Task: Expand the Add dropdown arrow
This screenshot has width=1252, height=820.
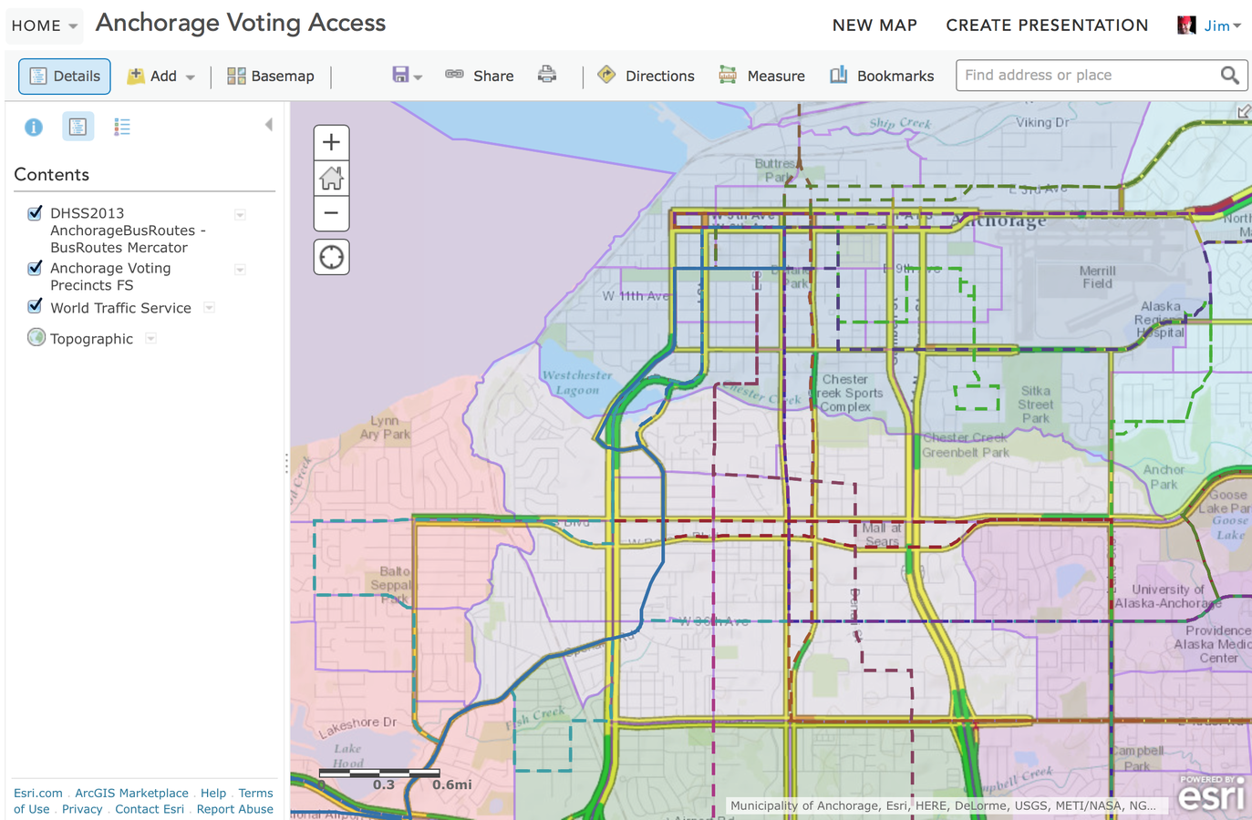Action: 191,77
